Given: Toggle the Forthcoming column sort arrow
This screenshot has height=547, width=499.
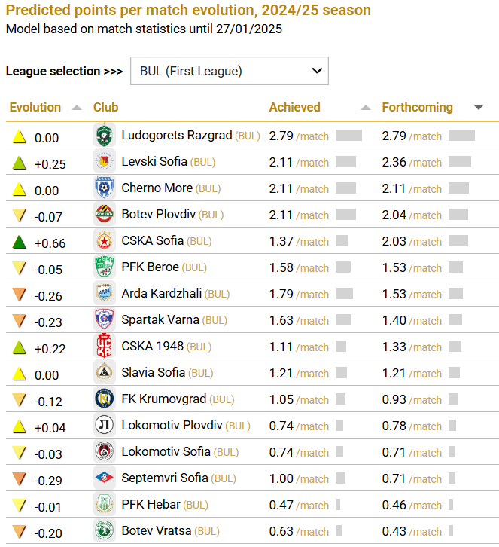Looking at the screenshot, I should (479, 108).
